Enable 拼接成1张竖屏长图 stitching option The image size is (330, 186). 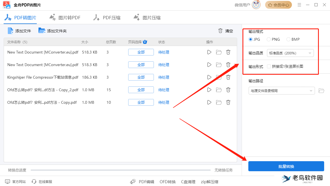(x=269, y=66)
